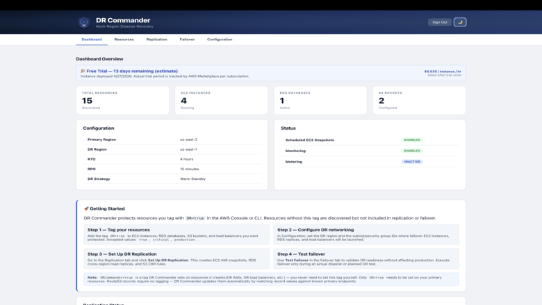
Task: Select the S3 Buckets card showing 2
Action: click(x=419, y=100)
